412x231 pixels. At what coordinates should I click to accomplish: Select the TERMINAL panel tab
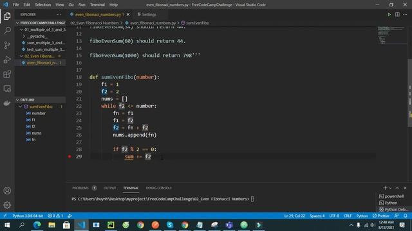click(x=131, y=188)
